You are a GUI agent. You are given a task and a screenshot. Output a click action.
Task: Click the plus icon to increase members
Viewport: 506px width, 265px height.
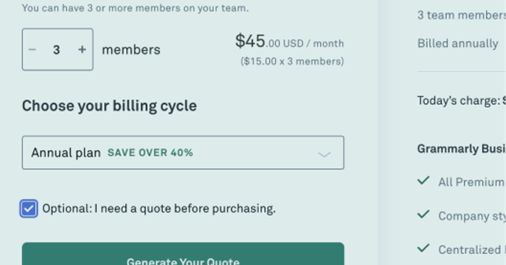coord(82,49)
